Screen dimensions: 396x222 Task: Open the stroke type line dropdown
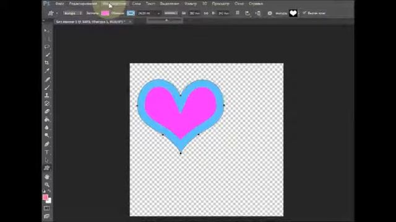click(x=171, y=13)
